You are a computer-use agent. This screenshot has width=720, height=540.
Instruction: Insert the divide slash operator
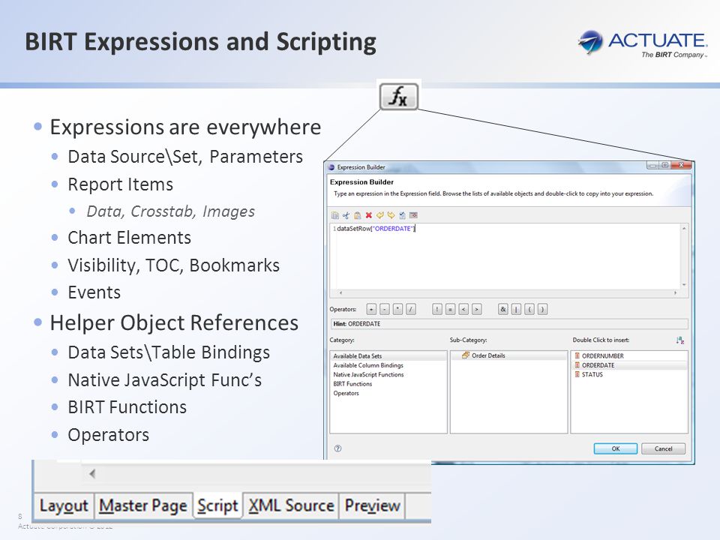pyautogui.click(x=411, y=310)
